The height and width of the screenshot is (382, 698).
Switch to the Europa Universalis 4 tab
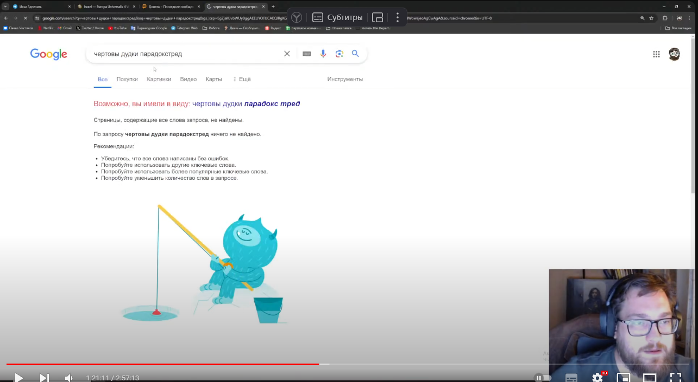[106, 7]
